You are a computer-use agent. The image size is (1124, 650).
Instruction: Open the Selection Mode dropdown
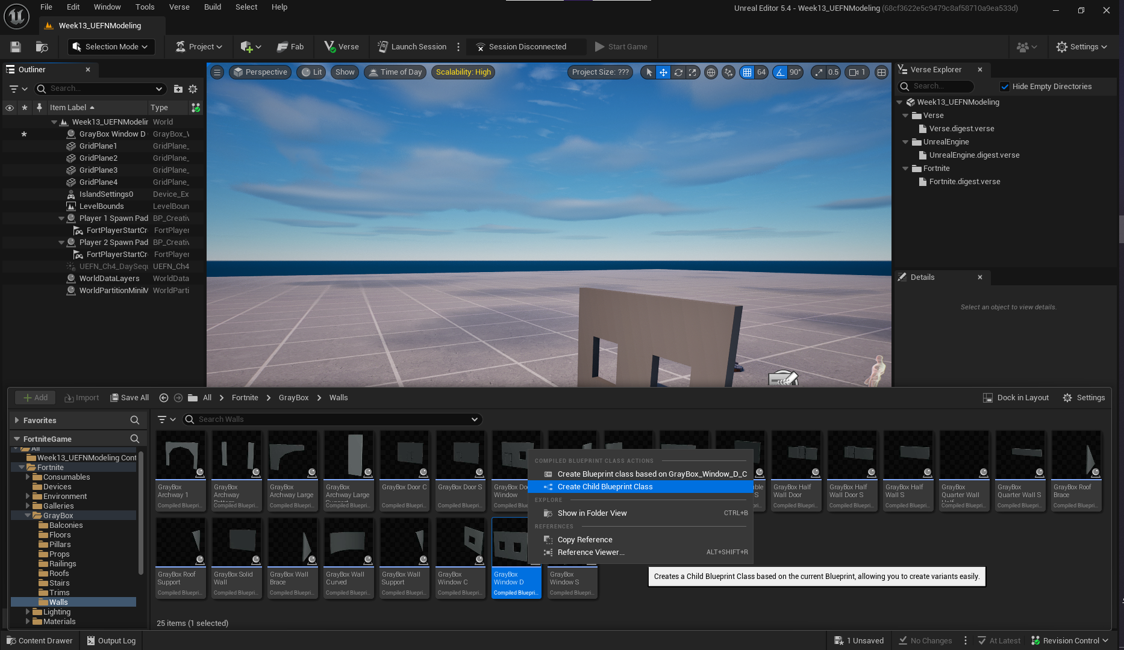(111, 47)
